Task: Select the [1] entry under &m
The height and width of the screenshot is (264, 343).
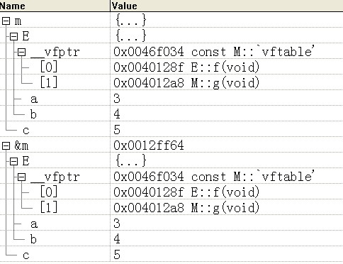Action: [x=49, y=207]
